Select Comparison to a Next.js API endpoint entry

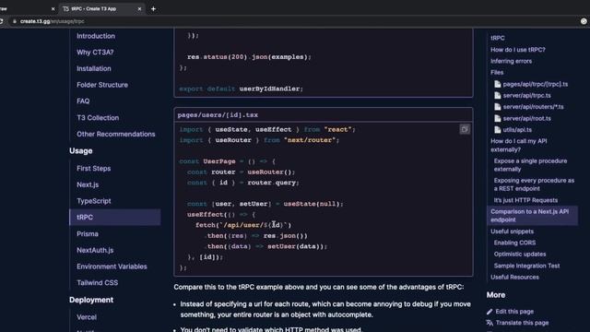532,216
